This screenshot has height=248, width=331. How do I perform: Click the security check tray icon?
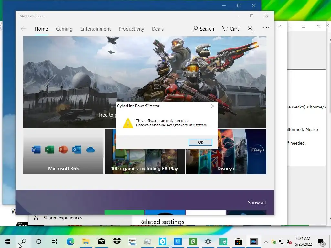click(274, 242)
